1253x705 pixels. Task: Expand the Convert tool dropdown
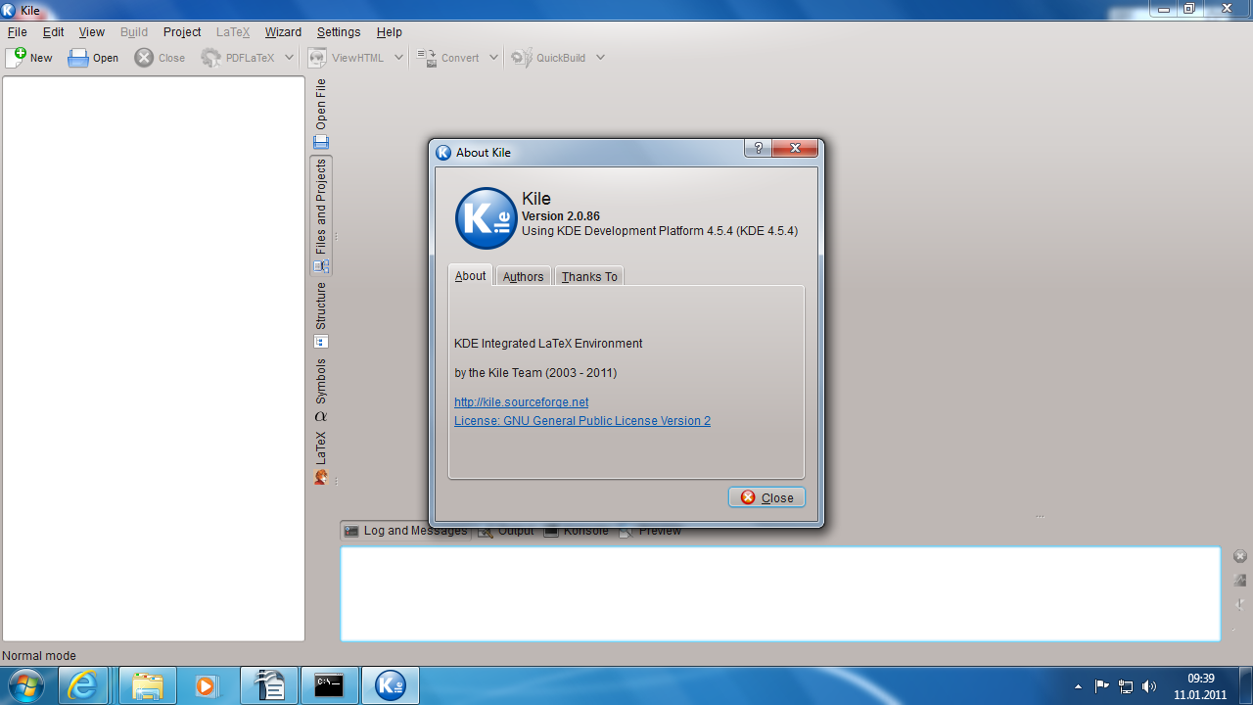click(494, 57)
